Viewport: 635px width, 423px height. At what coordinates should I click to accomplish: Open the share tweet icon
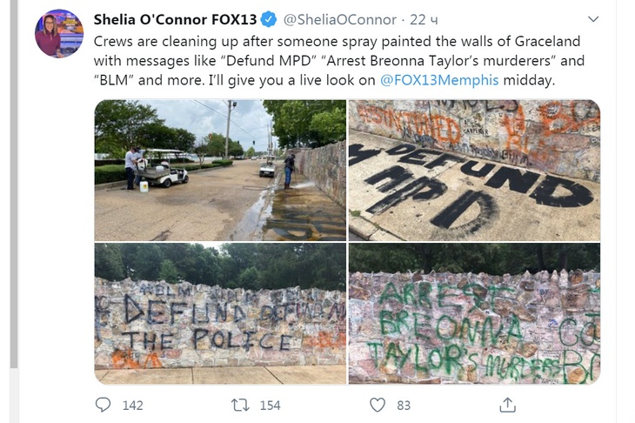(507, 405)
